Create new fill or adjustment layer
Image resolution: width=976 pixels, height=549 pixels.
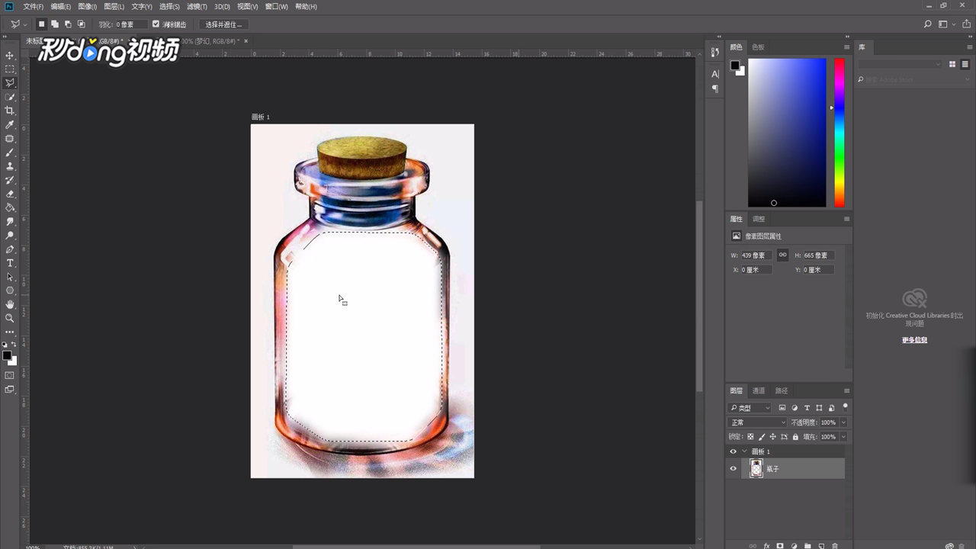794,546
